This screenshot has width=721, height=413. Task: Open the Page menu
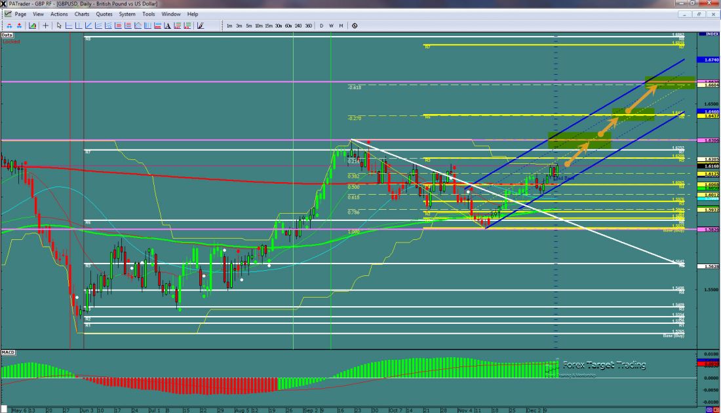22,14
